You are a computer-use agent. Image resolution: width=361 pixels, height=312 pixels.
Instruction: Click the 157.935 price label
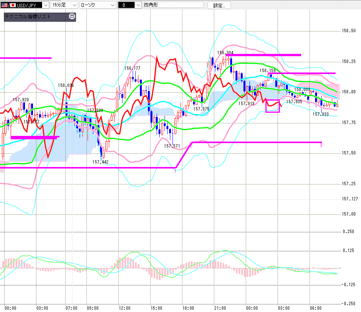coord(294,102)
